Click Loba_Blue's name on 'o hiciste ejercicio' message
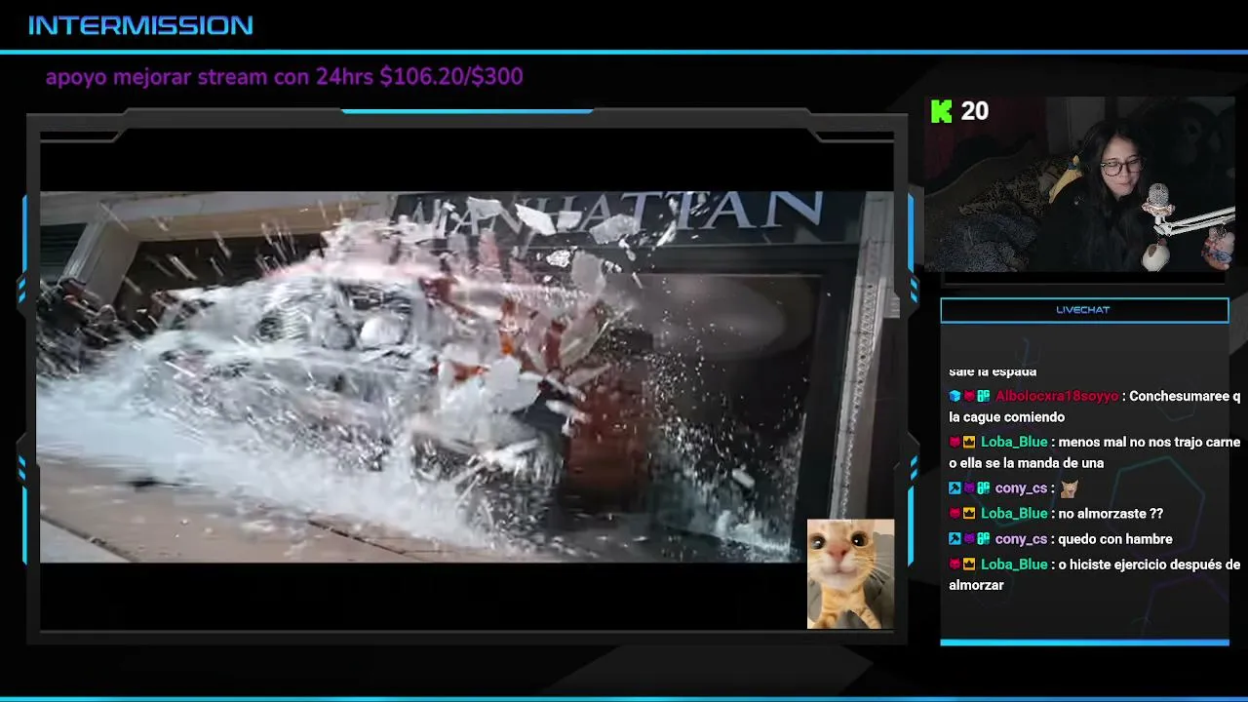1248x702 pixels. click(1014, 564)
